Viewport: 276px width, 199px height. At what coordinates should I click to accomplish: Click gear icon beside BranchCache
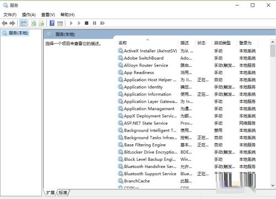120,181
